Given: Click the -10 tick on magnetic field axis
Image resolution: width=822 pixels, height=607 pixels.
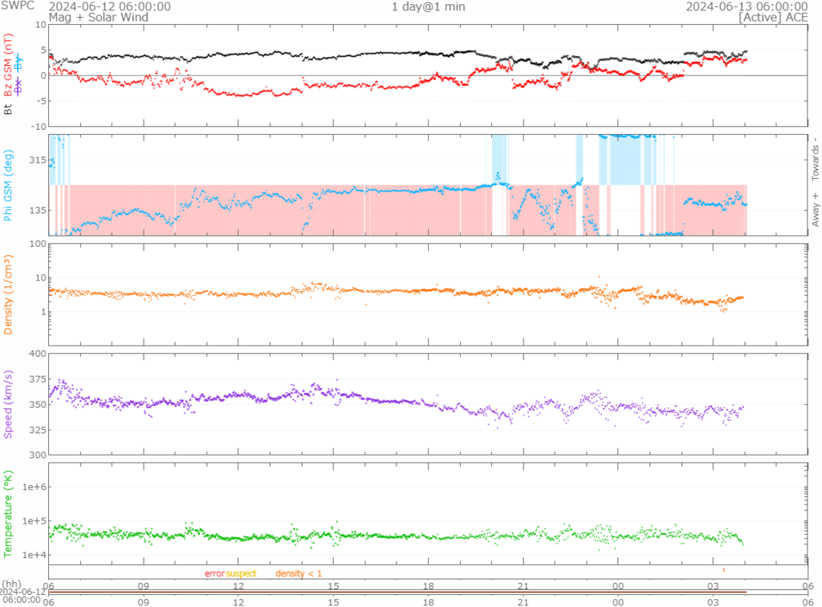Looking at the screenshot, I should point(39,126).
